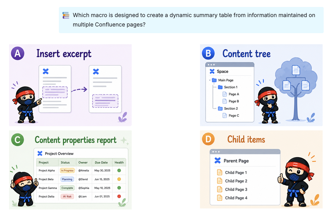This screenshot has width=331, height=221.
Task: Click the 'Planning' status badge
Action: point(67,179)
